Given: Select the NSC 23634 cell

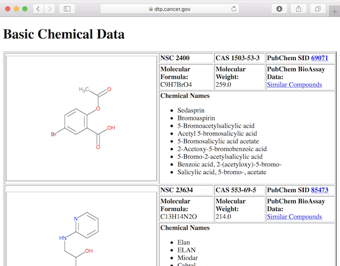Looking at the screenshot, I should (186, 190).
